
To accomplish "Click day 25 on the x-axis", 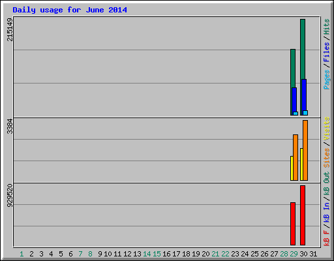I will 254,254.
